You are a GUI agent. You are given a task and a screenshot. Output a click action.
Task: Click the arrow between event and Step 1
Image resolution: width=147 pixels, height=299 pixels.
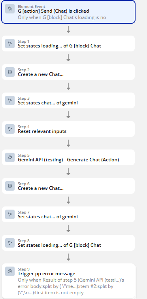click(x=68, y=29)
